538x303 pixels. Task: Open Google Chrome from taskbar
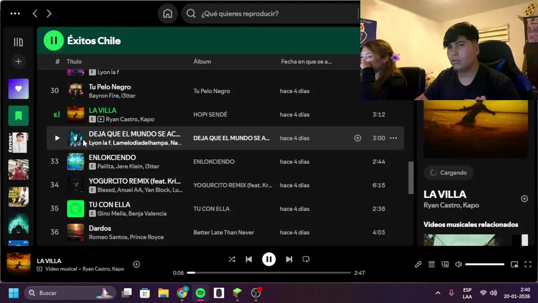182,293
